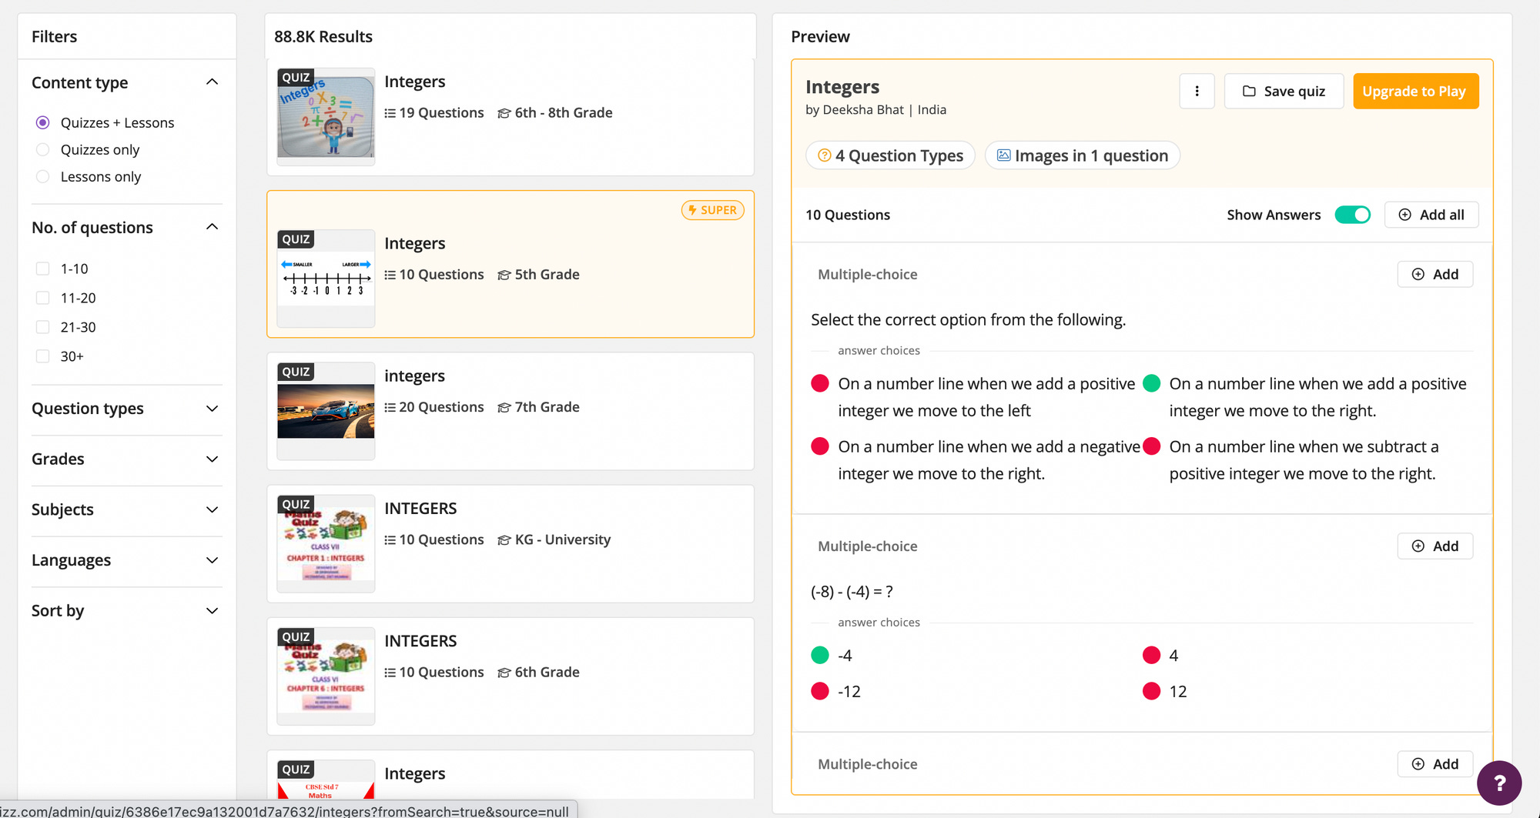The height and width of the screenshot is (818, 1540).
Task: Click the 4 Question Types chip
Action: click(x=890, y=155)
